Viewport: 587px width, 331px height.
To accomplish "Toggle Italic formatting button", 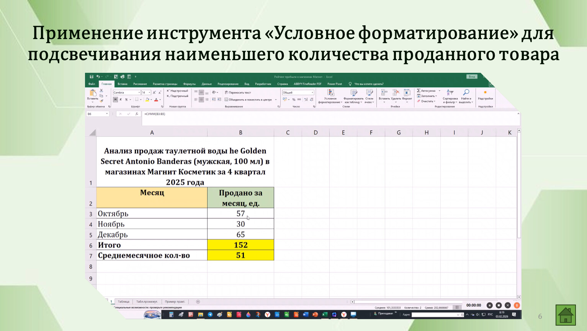I will 121,100.
